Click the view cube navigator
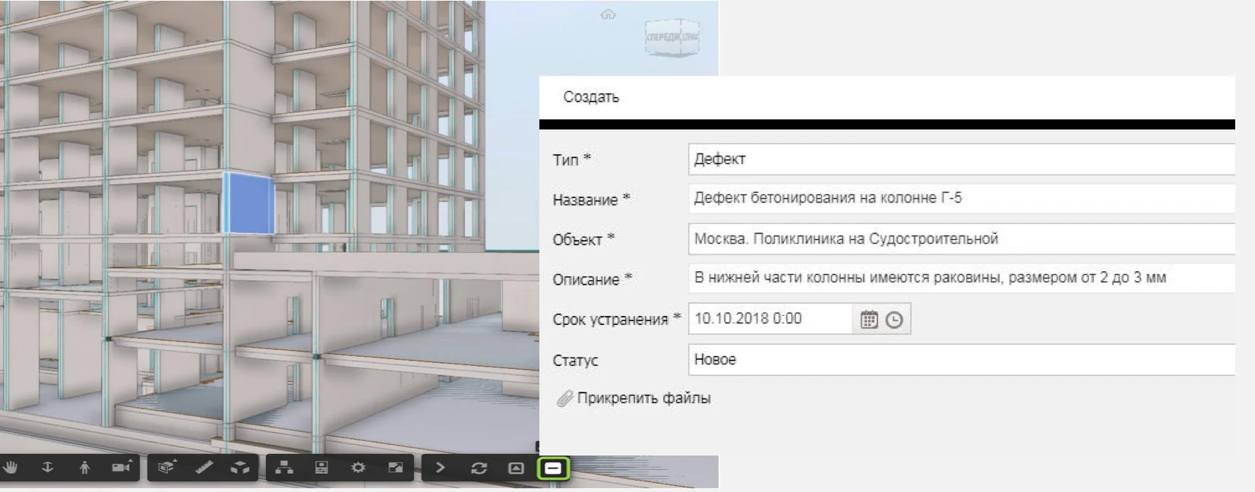1255x492 pixels. [672, 37]
